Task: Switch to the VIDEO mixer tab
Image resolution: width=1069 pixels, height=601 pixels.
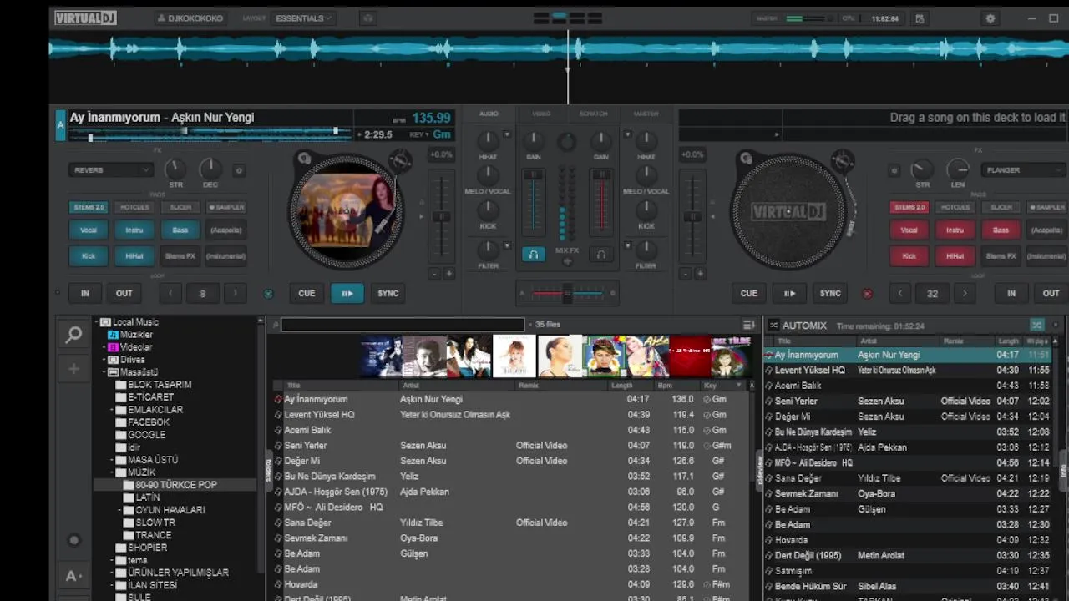Action: pyautogui.click(x=541, y=114)
